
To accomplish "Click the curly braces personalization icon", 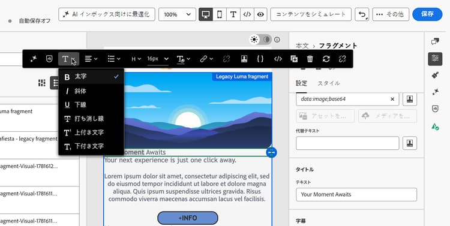I will tap(260, 59).
